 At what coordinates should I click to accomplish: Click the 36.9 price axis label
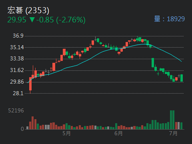click(18, 36)
